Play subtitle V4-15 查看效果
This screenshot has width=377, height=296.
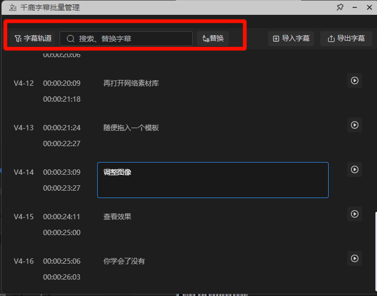[x=355, y=214]
